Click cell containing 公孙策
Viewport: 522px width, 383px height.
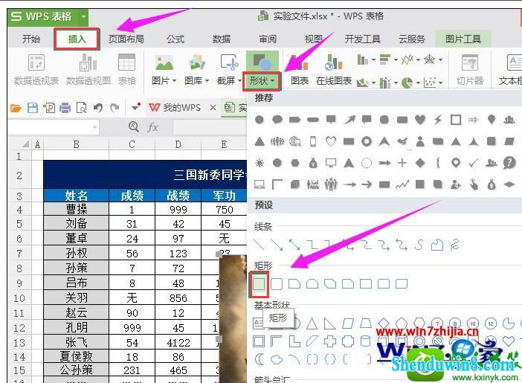coord(77,370)
